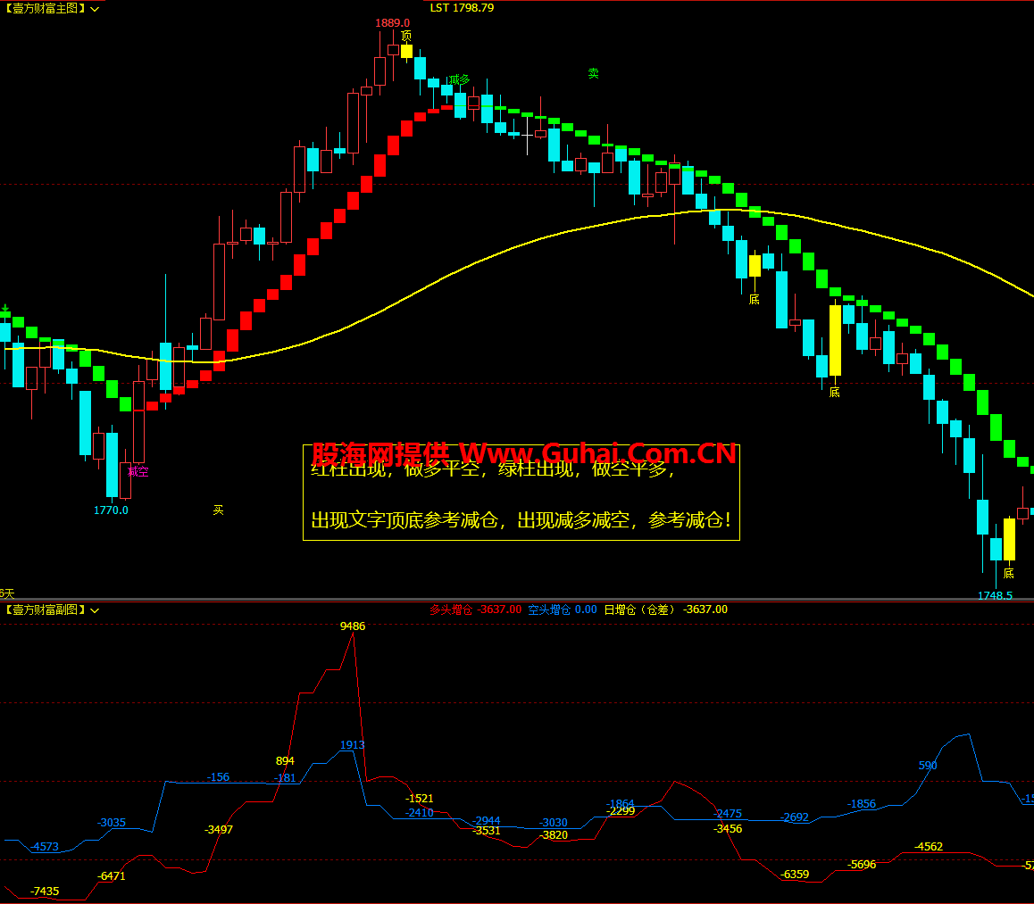This screenshot has width=1034, height=904.
Task: Click the yellow 买 buy signal
Action: [218, 510]
